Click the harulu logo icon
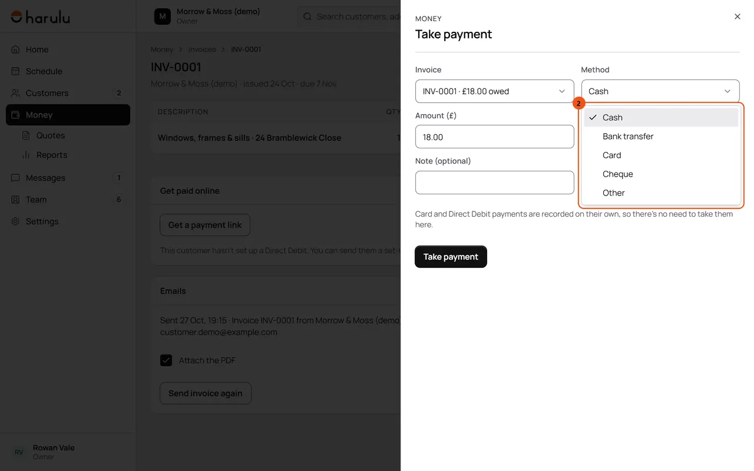Screen dimensions: 754x471 (16, 17)
